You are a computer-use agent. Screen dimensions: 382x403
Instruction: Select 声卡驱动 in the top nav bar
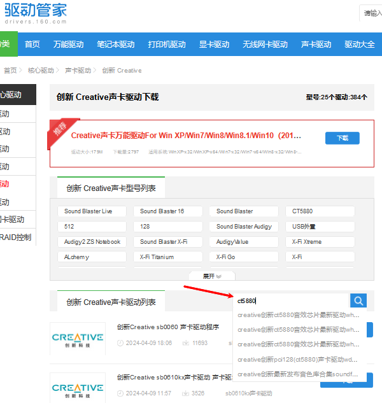[x=316, y=44]
